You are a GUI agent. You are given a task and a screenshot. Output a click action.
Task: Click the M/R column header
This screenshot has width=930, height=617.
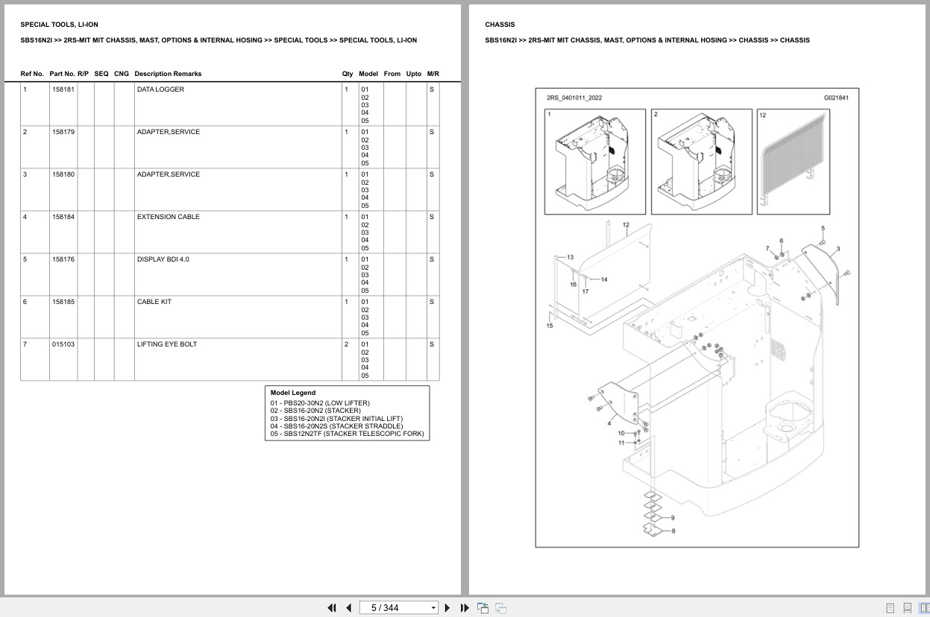pyautogui.click(x=433, y=74)
